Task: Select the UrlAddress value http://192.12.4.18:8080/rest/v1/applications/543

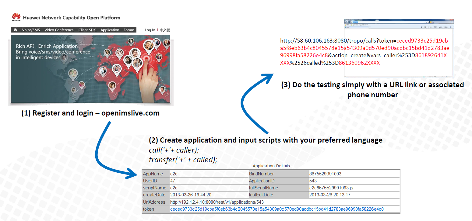Action: (x=217, y=202)
